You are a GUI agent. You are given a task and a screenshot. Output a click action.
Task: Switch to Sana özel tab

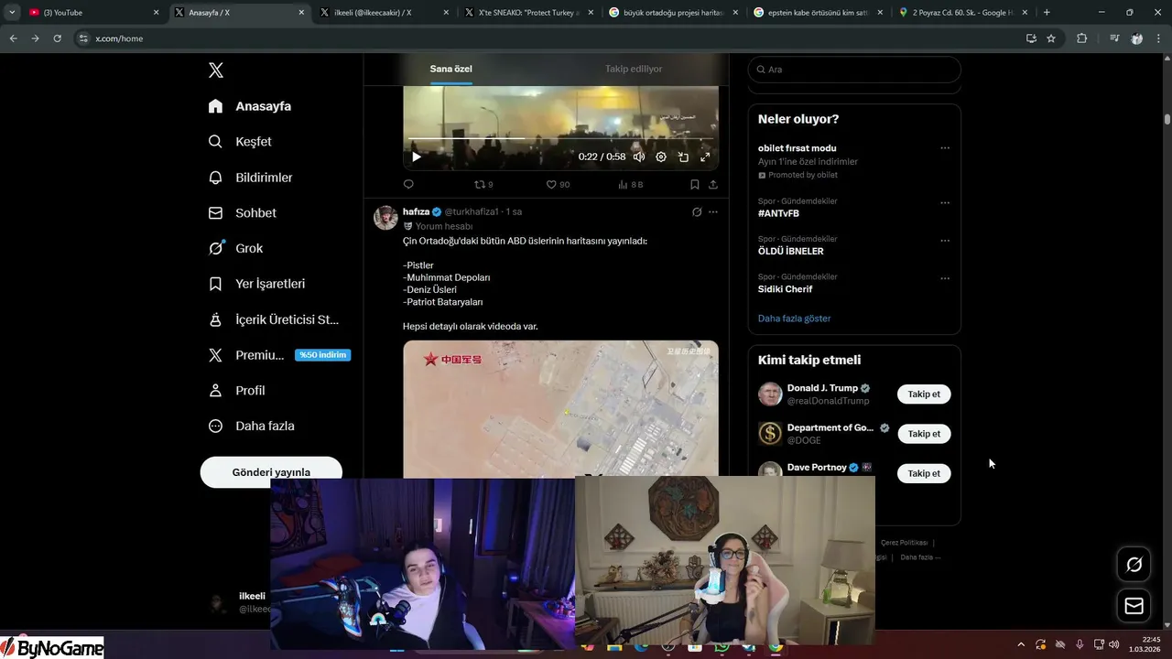(451, 69)
